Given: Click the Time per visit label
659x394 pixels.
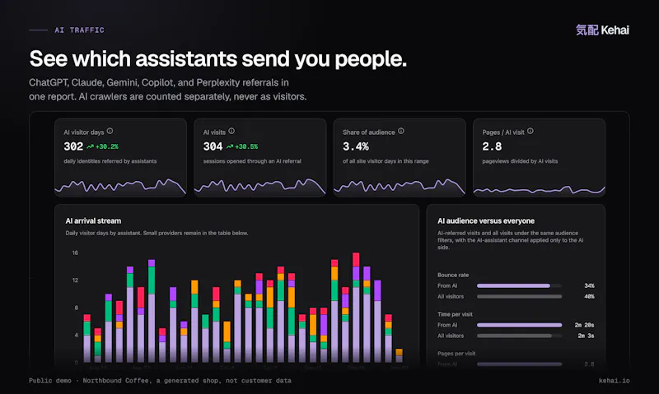Looking at the screenshot, I should pos(455,314).
